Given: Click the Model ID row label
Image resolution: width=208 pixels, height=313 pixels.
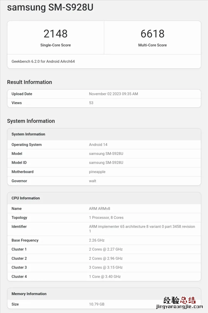Looking at the screenshot, I should (x=19, y=163).
